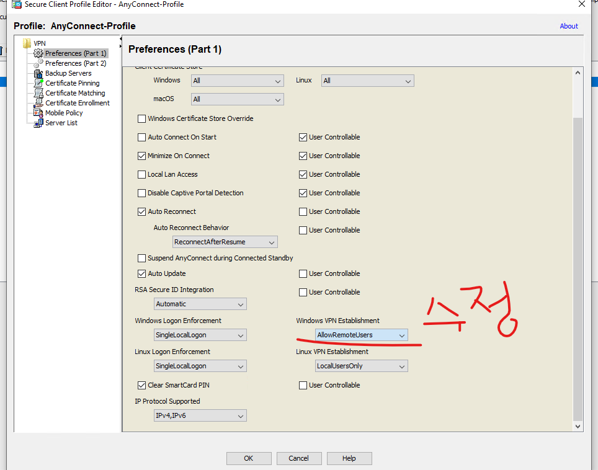Open Linux certificate store dropdown
The width and height of the screenshot is (598, 470).
(x=368, y=81)
